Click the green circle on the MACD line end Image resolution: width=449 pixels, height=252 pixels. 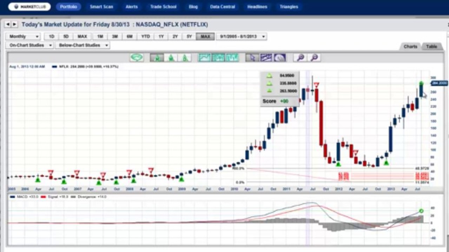pyautogui.click(x=421, y=211)
